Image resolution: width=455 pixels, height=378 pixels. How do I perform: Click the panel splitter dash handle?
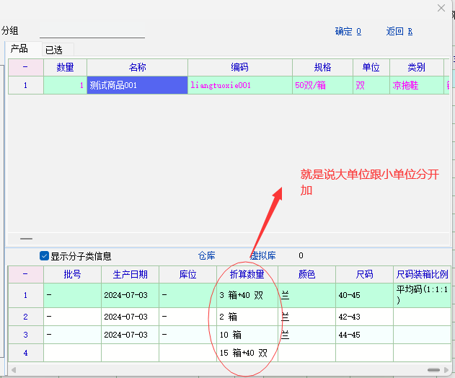[26, 238]
